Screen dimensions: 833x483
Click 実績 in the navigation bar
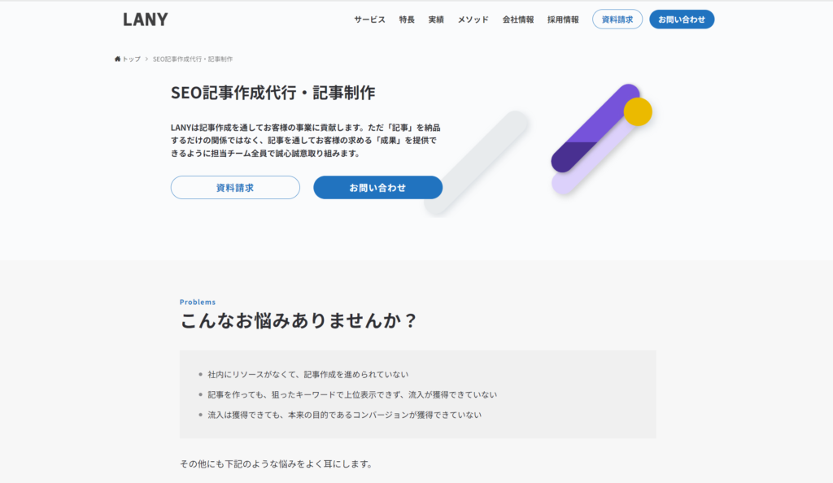[436, 20]
